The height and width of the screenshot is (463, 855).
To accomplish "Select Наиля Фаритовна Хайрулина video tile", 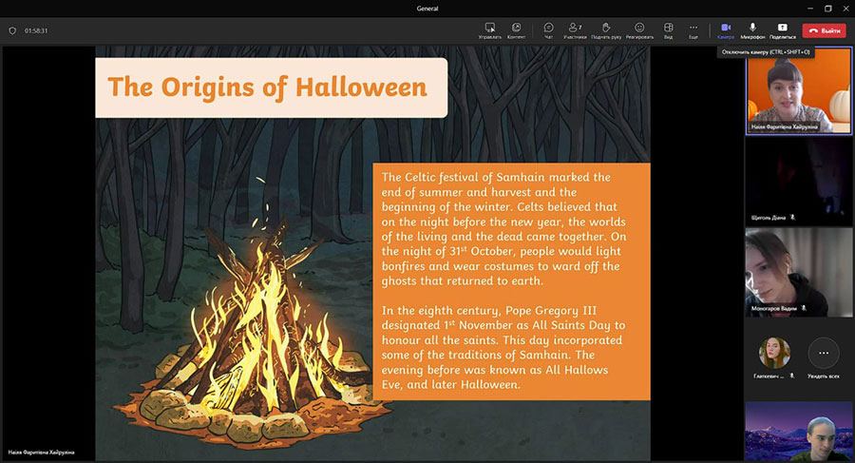I will pos(798,90).
